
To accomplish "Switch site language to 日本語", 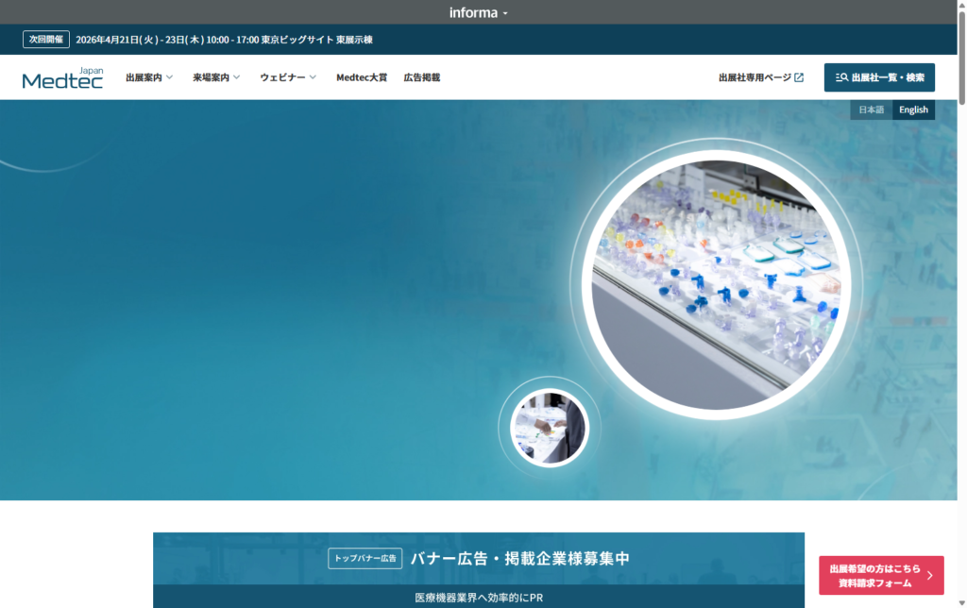I will [870, 110].
